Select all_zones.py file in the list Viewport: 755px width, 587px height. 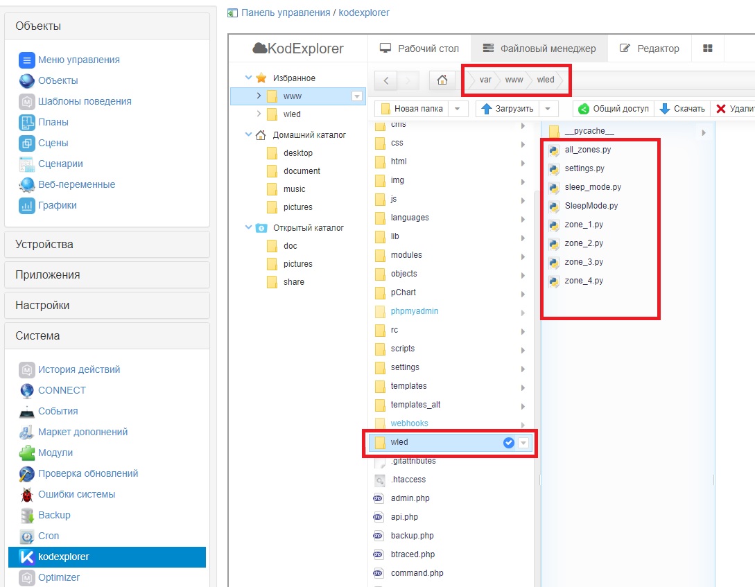(x=587, y=150)
